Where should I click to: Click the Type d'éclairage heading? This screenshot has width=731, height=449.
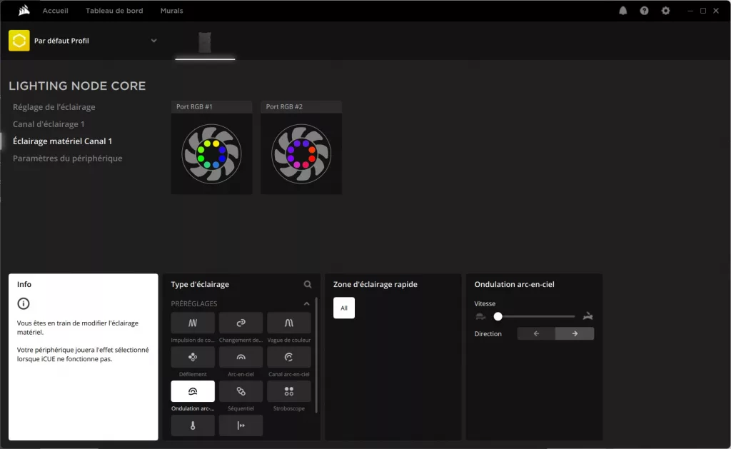pyautogui.click(x=200, y=284)
